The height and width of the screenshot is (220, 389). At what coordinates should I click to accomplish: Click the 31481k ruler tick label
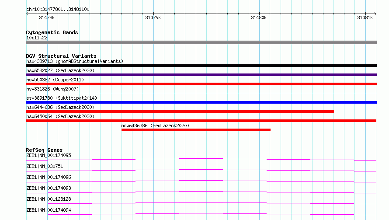coord(365,17)
